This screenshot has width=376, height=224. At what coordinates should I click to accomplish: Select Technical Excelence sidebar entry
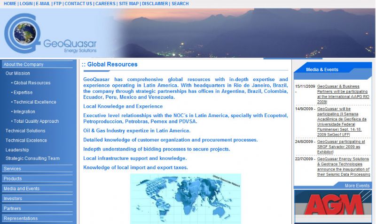26,140
